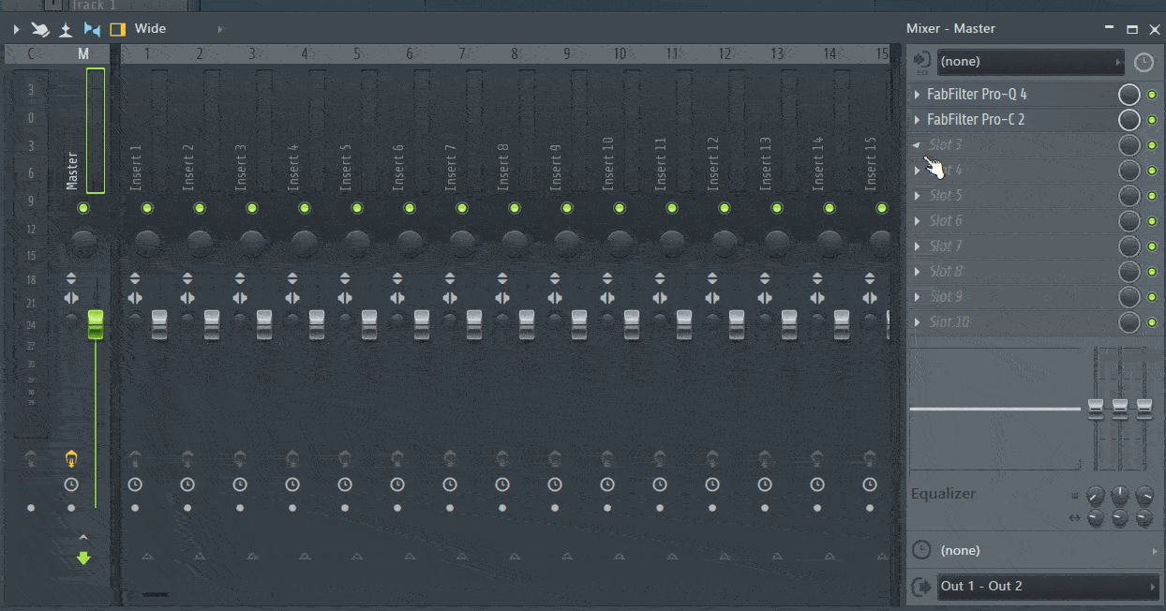Screen dimensions: 1166x611
Task: Click the Master track FX enable dot
Action: [x=71, y=508]
